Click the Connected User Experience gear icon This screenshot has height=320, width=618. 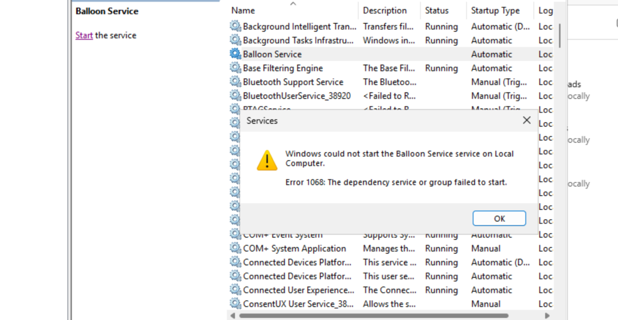pos(235,290)
